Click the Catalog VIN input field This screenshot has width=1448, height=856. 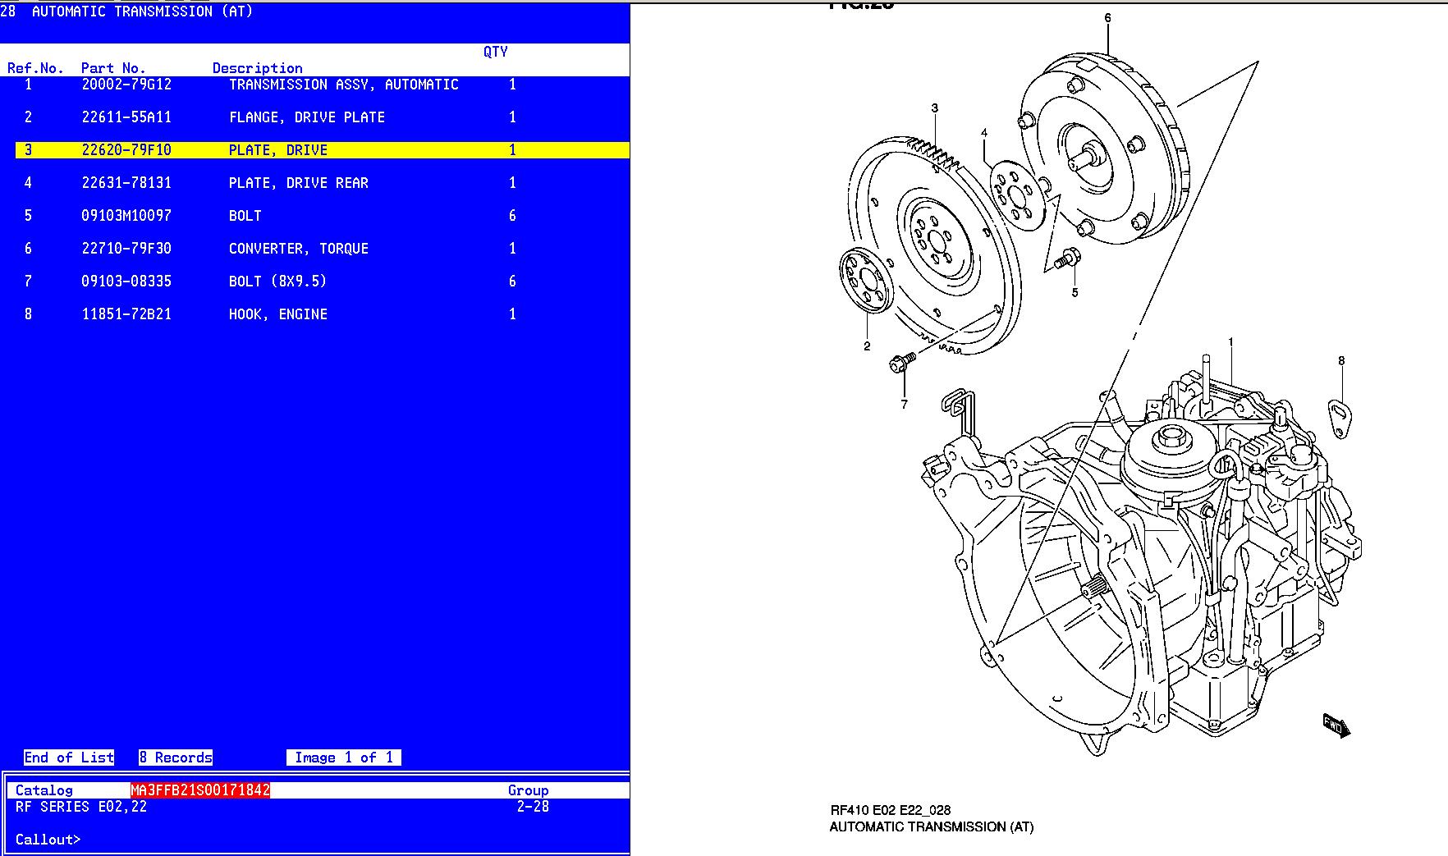(x=200, y=790)
